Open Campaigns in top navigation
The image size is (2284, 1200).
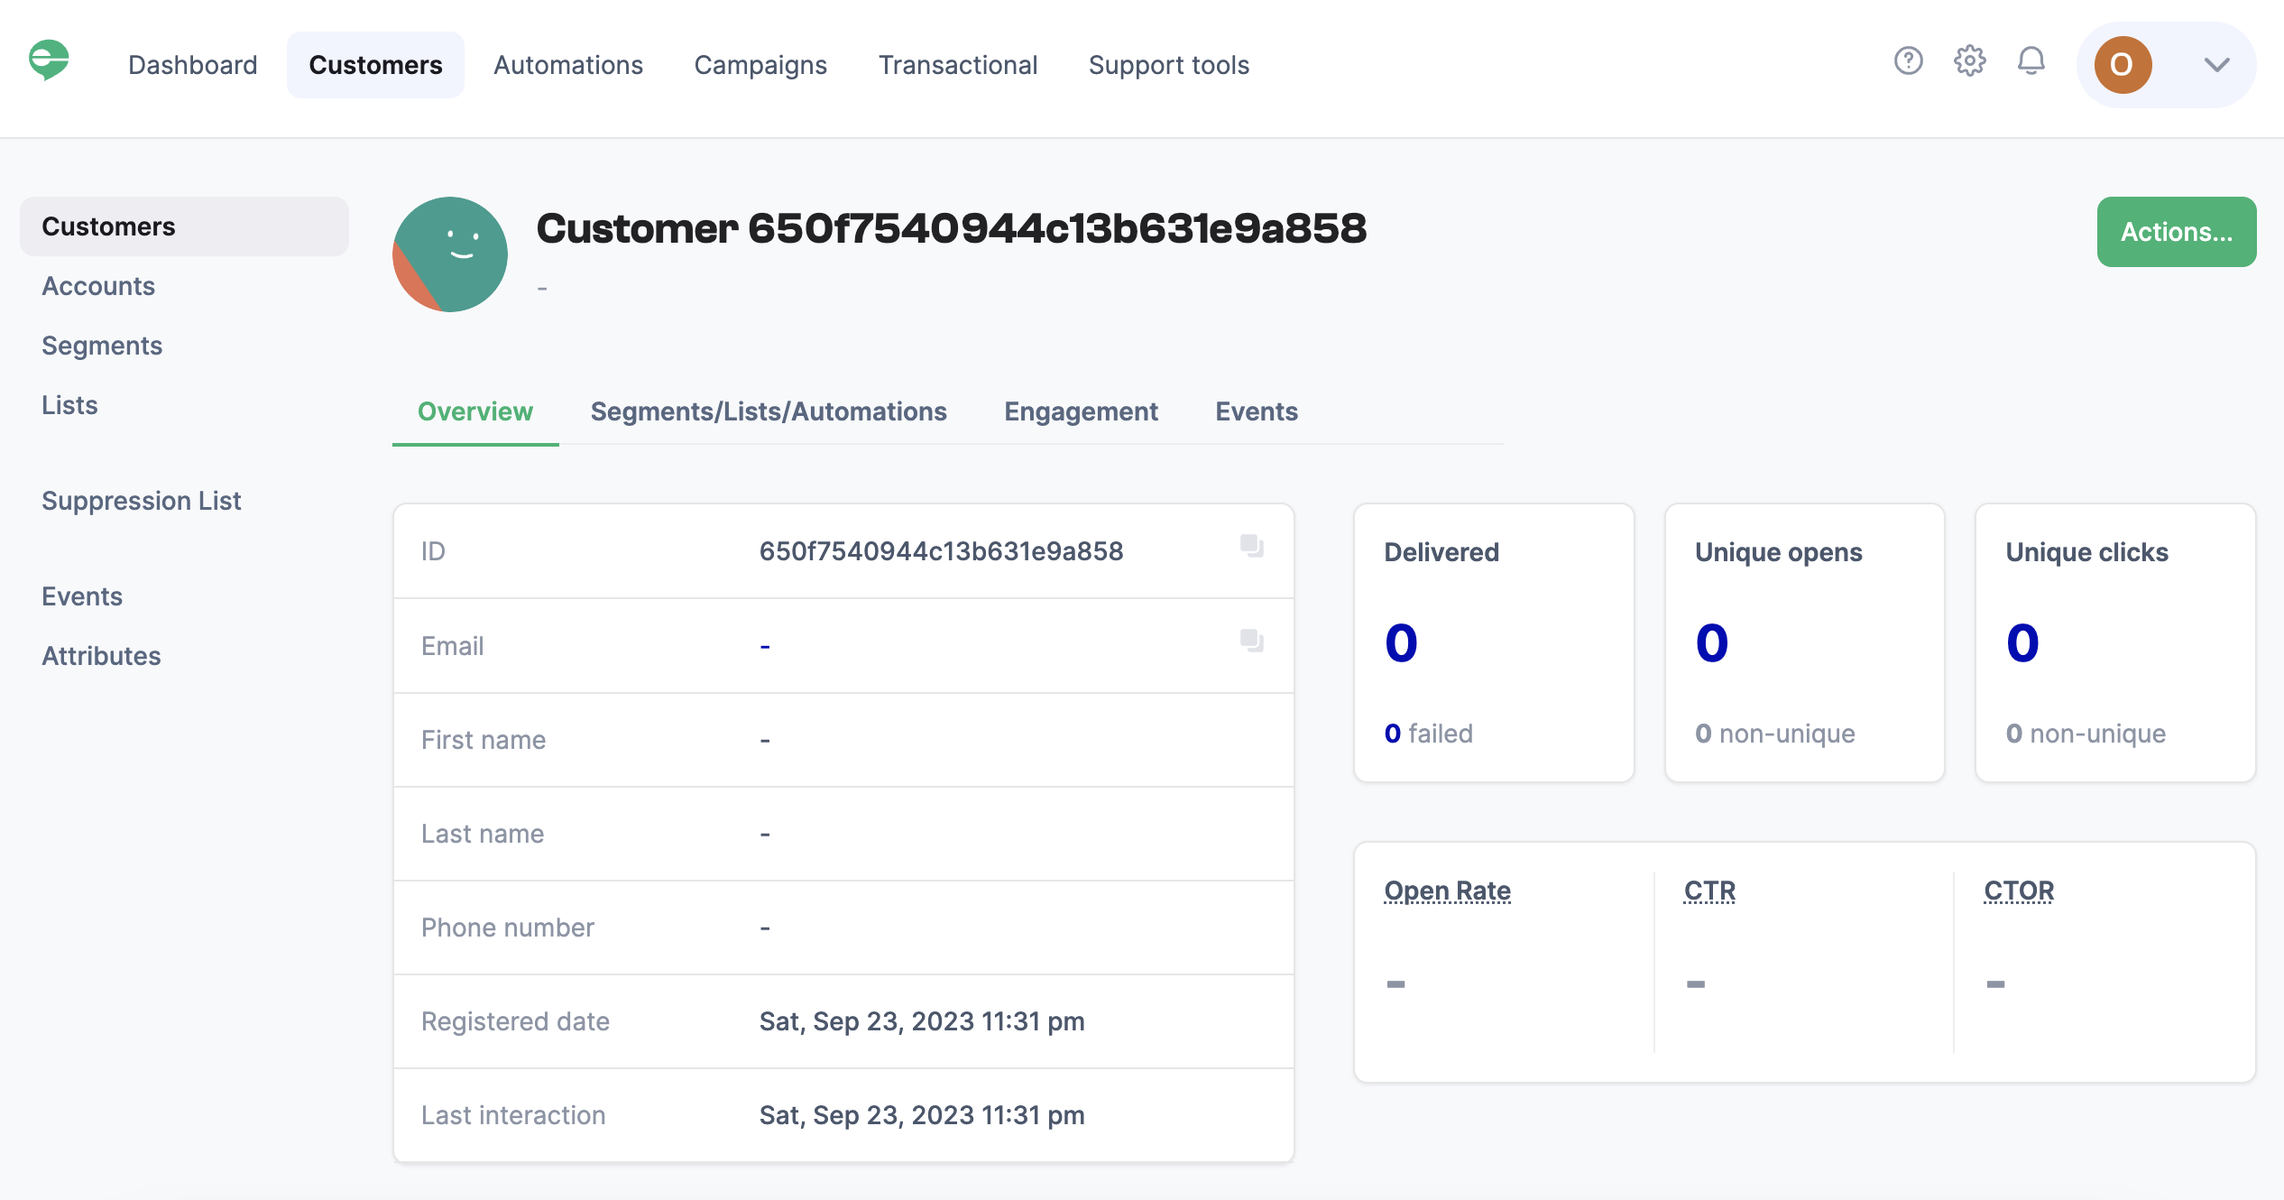coord(760,65)
